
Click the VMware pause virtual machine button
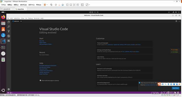(x=45, y=5)
